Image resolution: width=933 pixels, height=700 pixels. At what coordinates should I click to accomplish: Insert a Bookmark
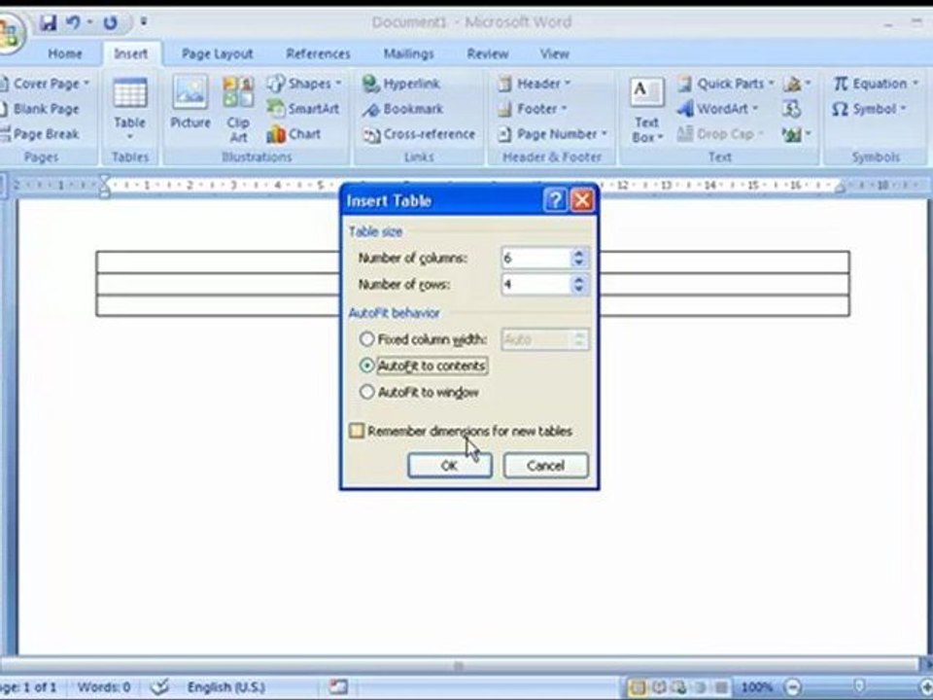point(402,109)
